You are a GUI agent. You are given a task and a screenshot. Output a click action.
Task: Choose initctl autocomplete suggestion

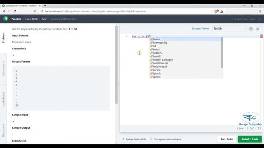pos(186,49)
